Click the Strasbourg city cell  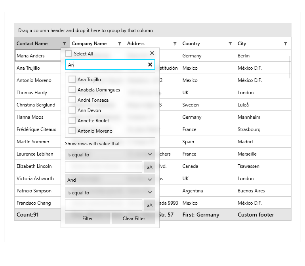(x=263, y=129)
